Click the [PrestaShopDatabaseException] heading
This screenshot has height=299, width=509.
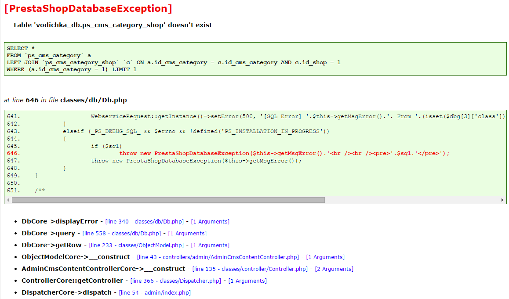pos(88,8)
